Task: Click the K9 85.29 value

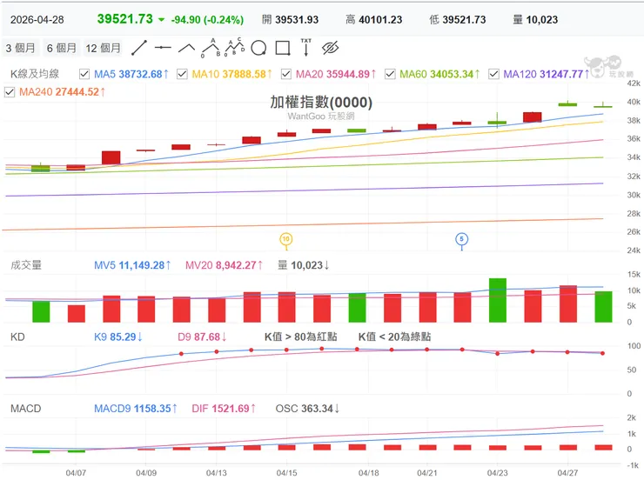Action: [x=118, y=337]
